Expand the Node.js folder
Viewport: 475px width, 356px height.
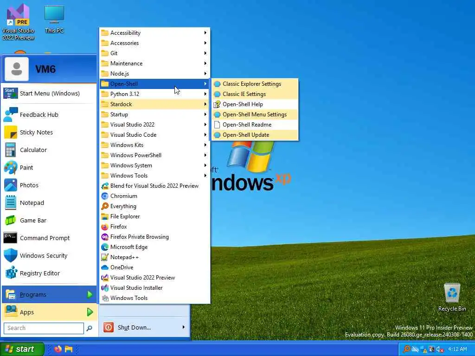(155, 74)
